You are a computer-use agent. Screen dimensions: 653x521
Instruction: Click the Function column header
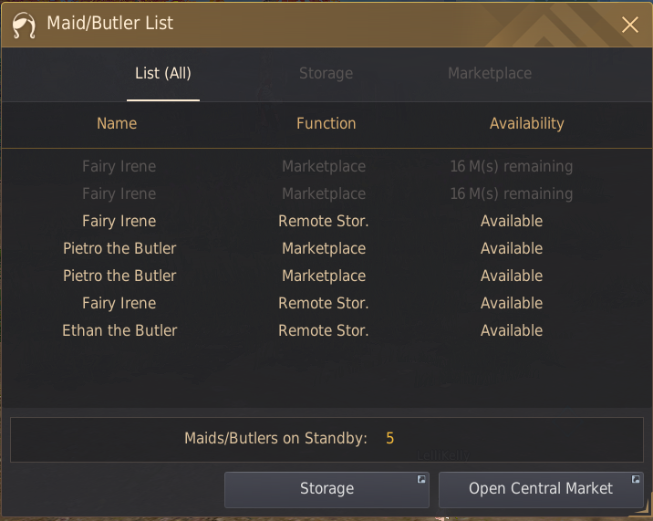tap(326, 123)
